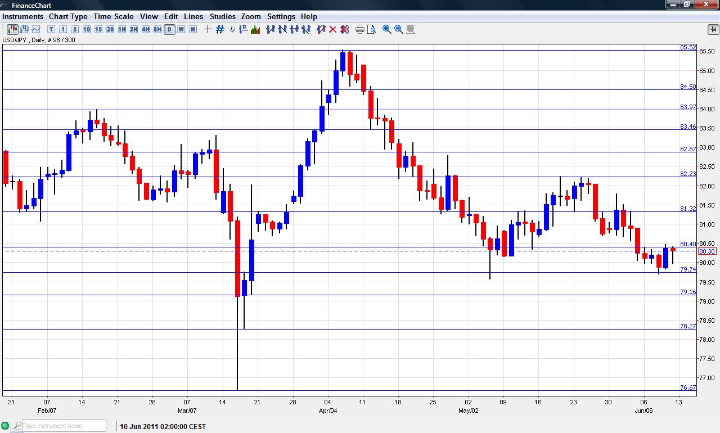
Task: Print the chart
Action: coord(360,29)
